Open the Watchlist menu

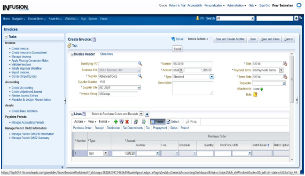[71, 19]
